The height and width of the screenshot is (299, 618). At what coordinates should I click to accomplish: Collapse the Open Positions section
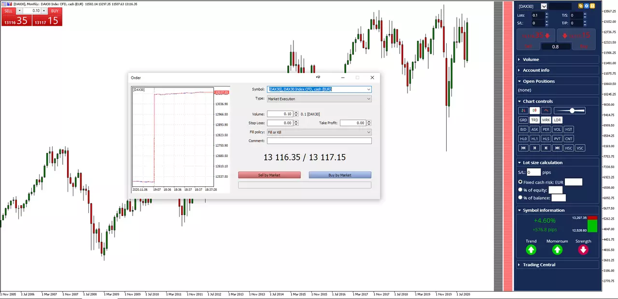coord(558,81)
